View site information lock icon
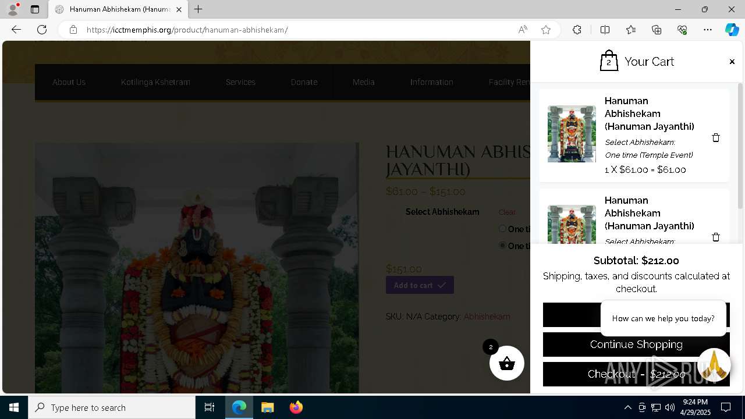745x419 pixels. 73,30
